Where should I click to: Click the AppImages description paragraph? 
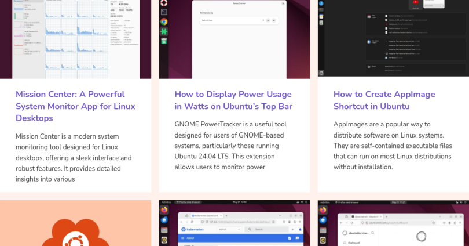click(392, 146)
